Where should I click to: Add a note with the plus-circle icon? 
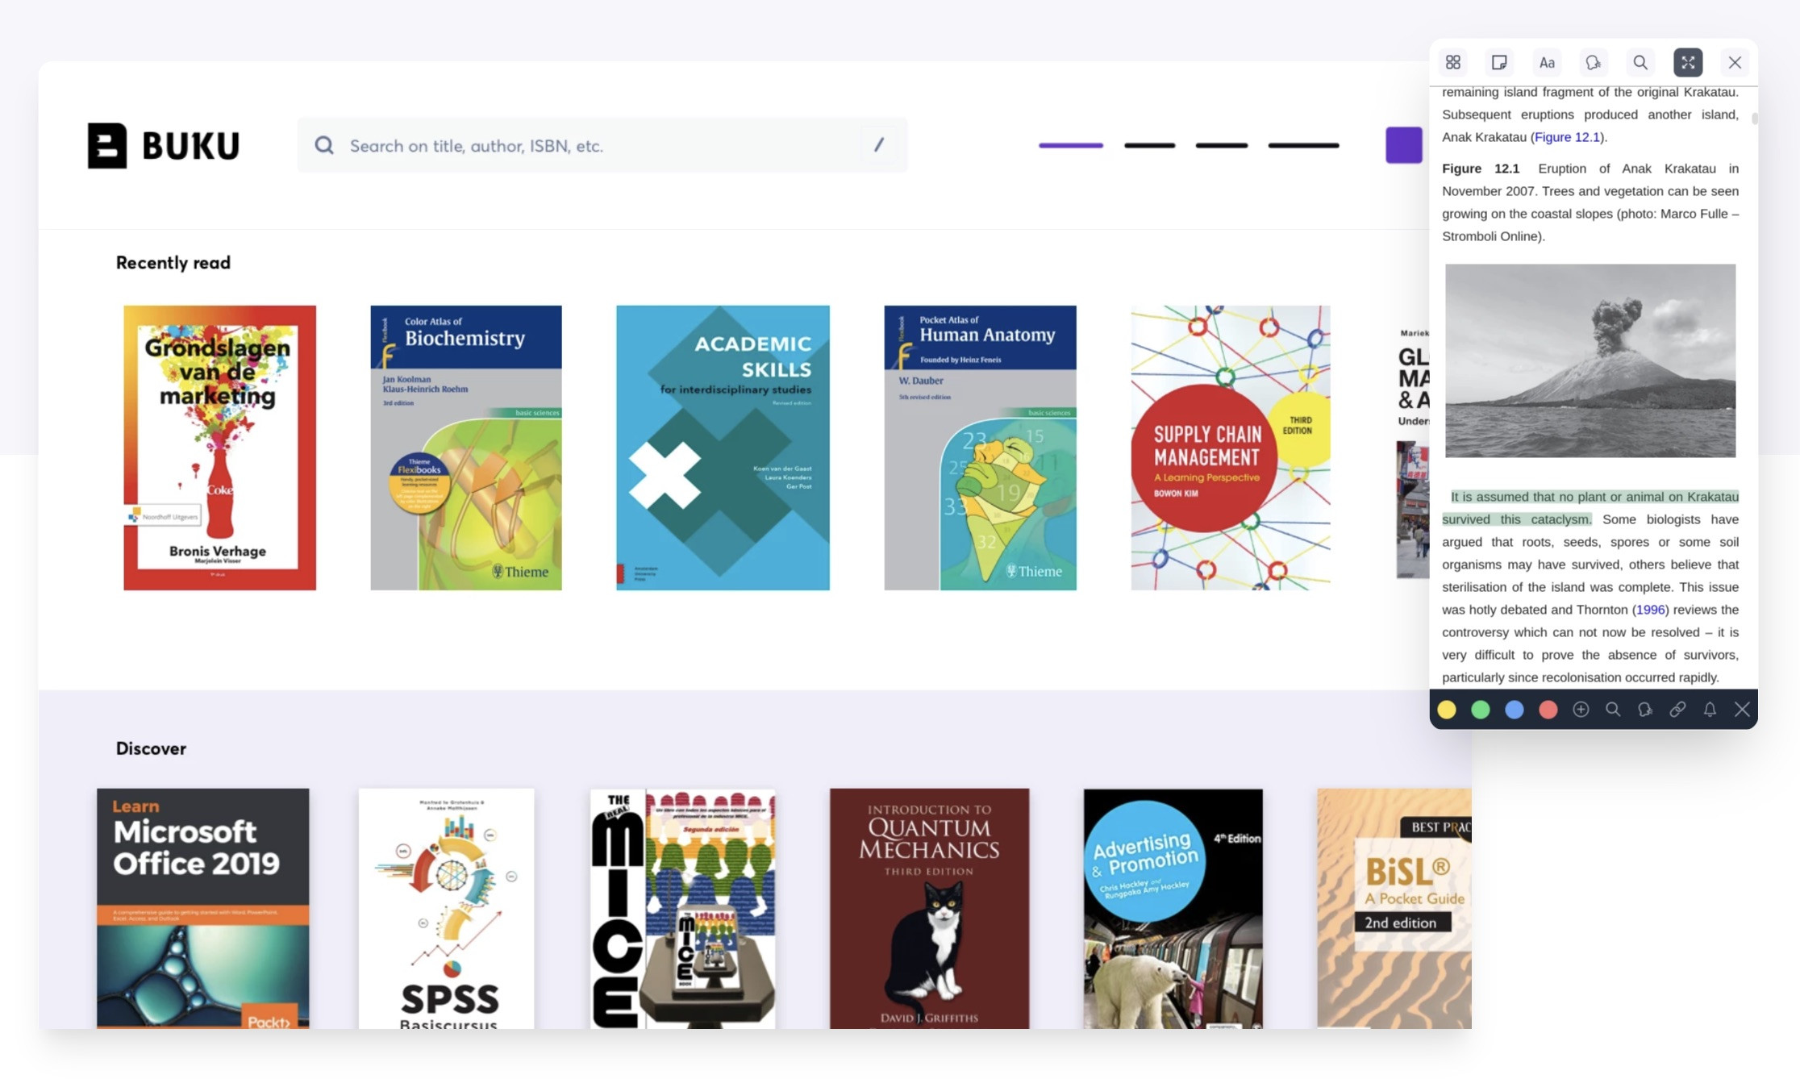(1581, 710)
